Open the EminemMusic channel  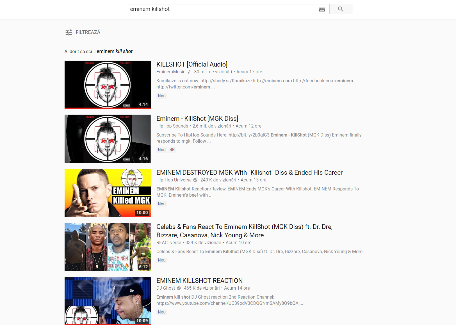pos(171,72)
